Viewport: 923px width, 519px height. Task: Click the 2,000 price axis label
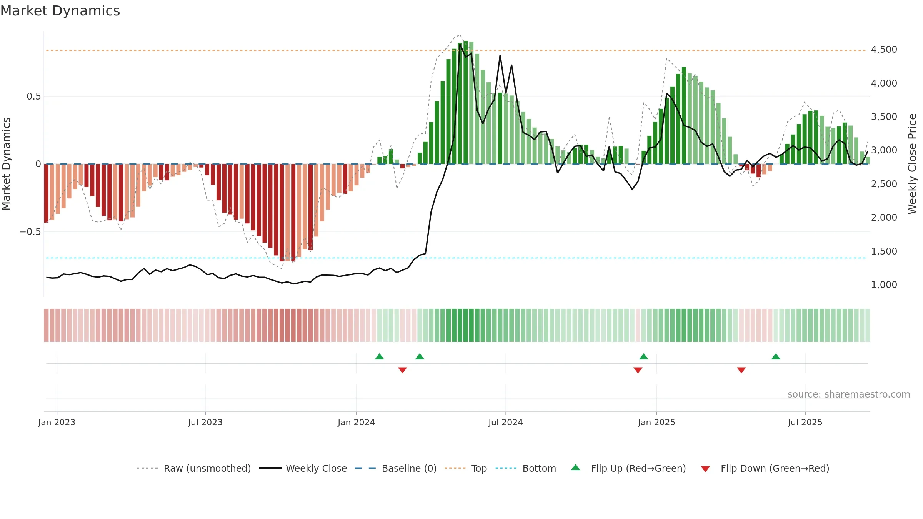(884, 218)
